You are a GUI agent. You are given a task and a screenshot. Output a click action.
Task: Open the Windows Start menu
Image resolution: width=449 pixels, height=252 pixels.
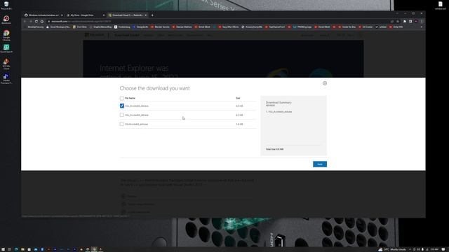point(3,249)
